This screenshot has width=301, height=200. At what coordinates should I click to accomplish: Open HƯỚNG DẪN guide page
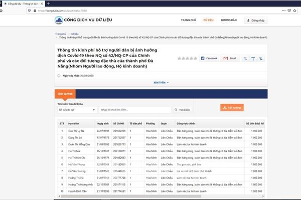pos(229,20)
